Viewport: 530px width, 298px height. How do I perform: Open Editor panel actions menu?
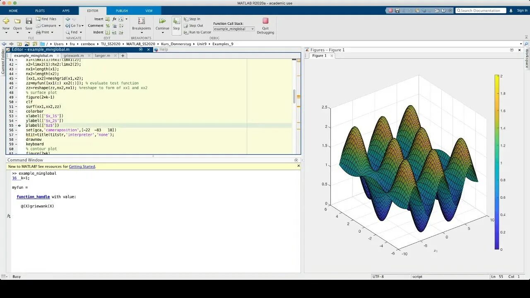pos(141,50)
